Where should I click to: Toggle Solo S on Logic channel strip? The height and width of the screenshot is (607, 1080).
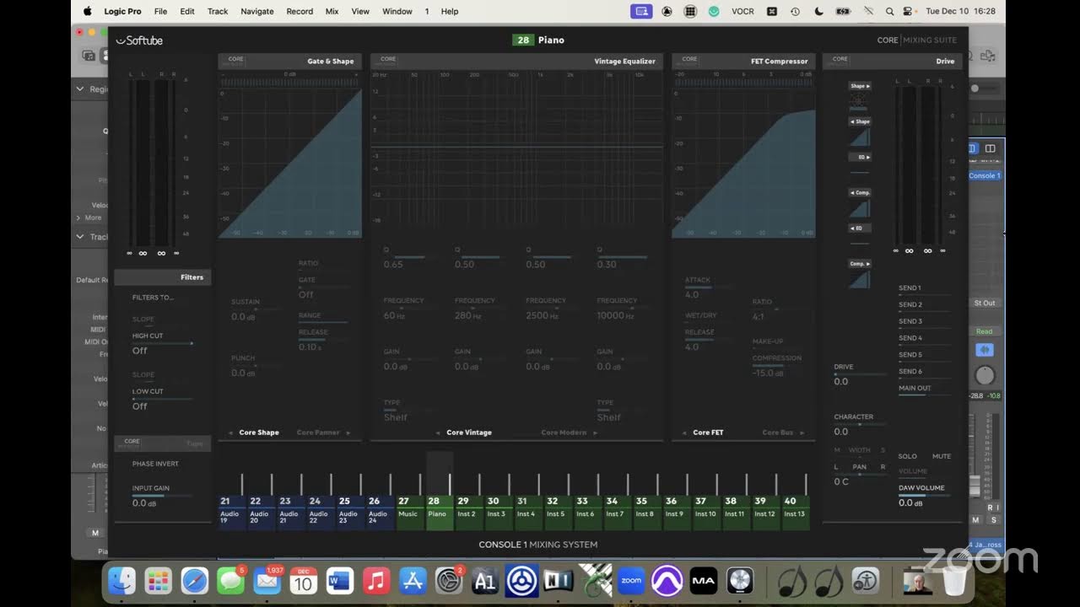coord(993,520)
